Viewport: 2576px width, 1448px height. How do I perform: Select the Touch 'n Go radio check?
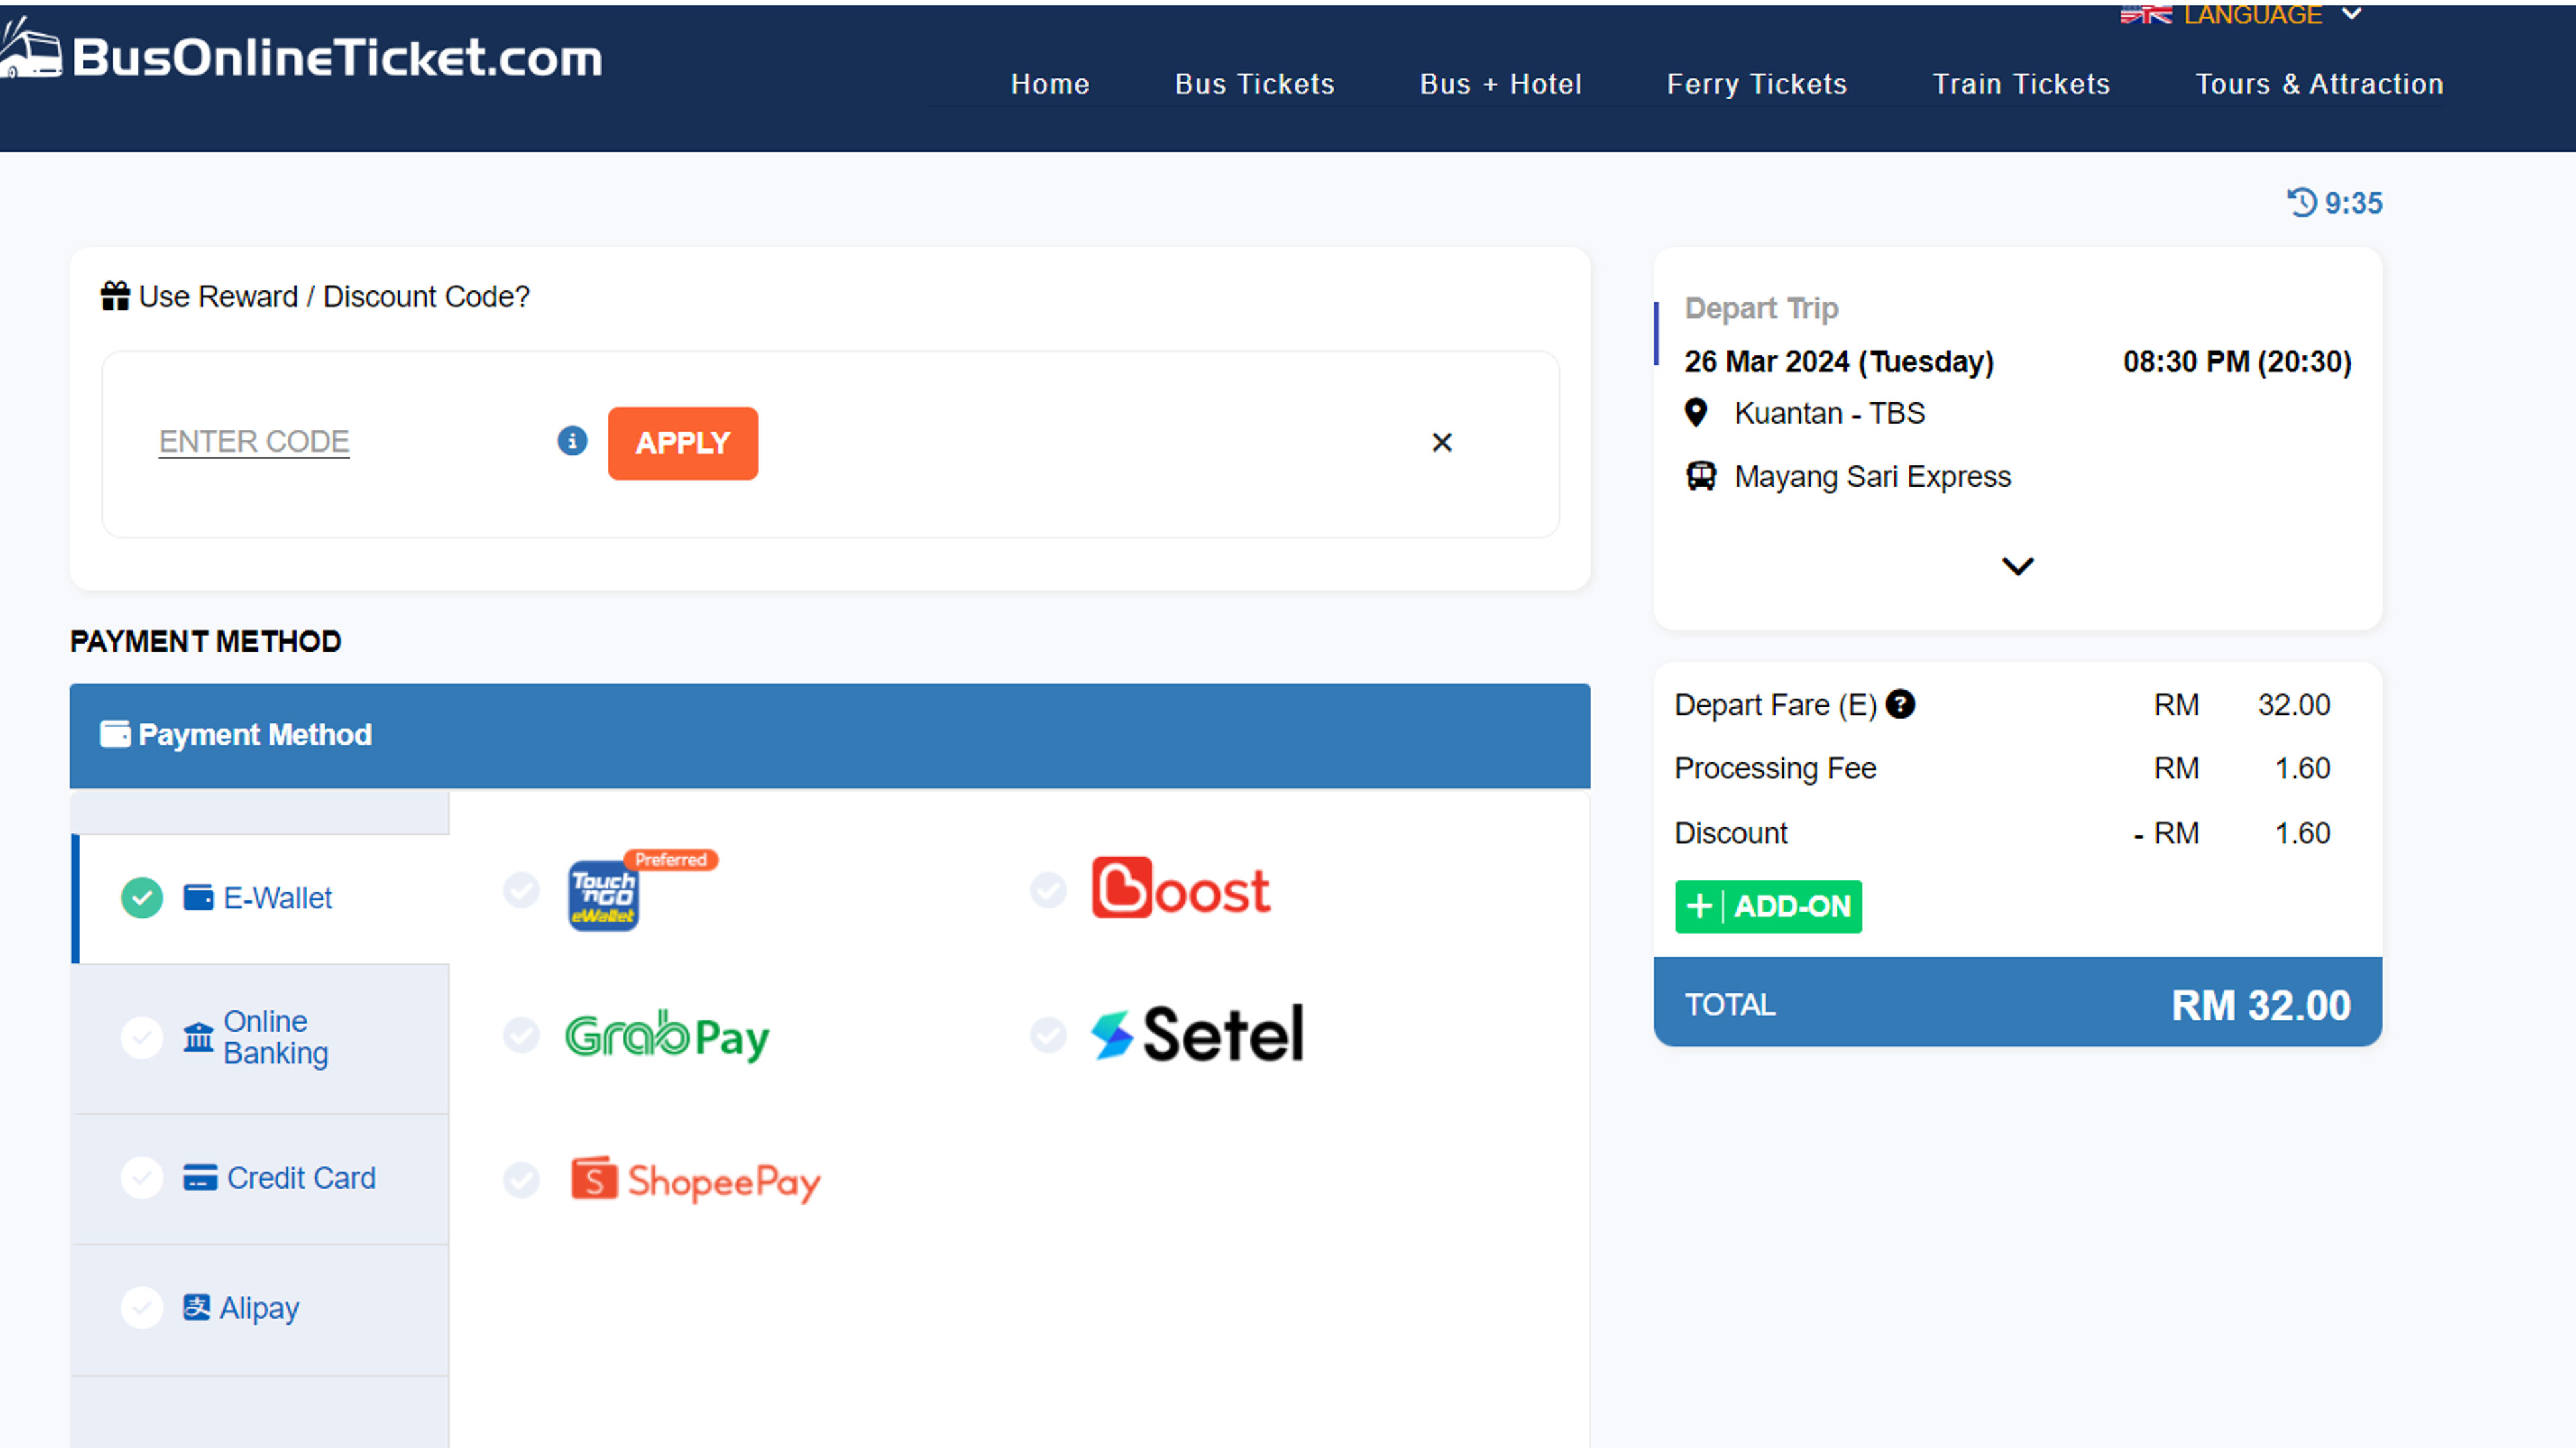click(521, 890)
